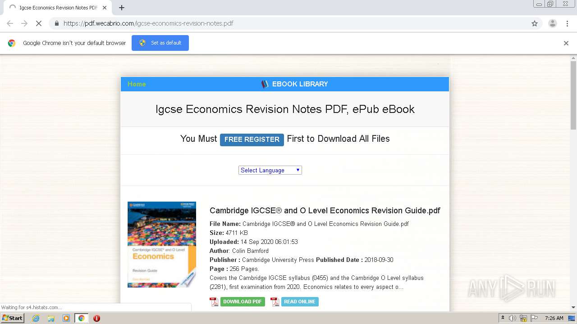Click the padlock site info icon
The width and height of the screenshot is (577, 324).
point(56,23)
